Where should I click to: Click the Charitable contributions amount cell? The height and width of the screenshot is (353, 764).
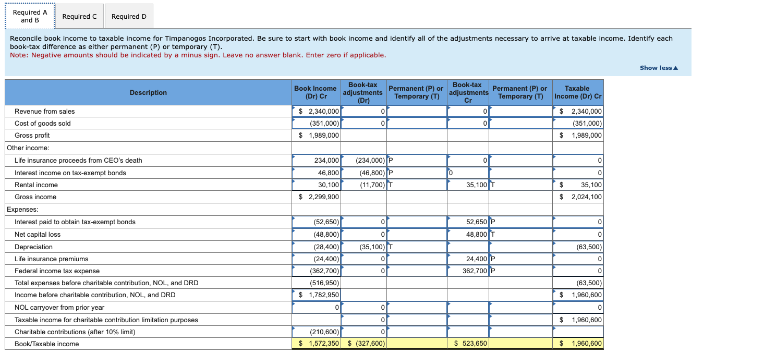[316, 332]
